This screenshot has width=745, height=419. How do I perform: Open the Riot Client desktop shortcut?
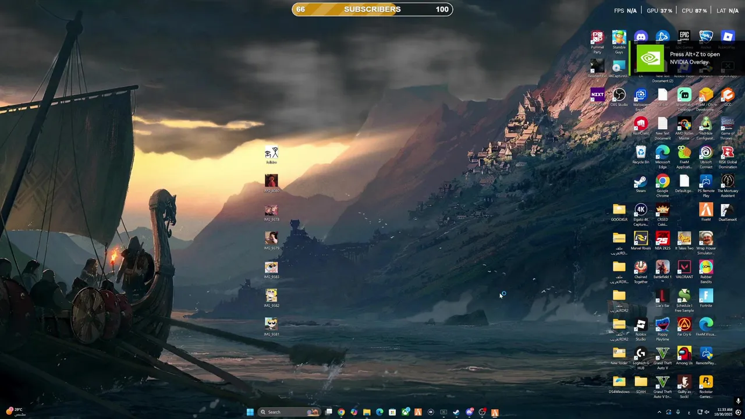641,126
